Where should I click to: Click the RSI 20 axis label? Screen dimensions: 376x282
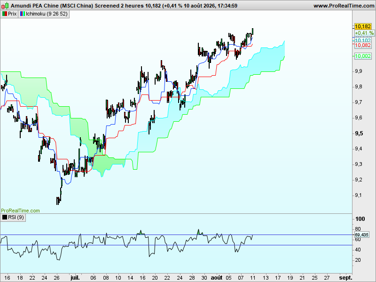click(x=358, y=260)
